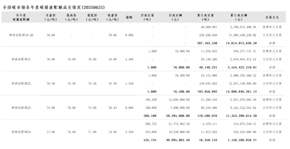
Task: Click daily volume subtotal 266,100
Action: (150, 116)
